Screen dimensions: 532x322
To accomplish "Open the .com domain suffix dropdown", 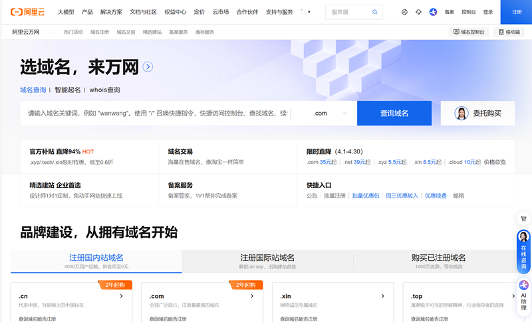I will 330,113.
